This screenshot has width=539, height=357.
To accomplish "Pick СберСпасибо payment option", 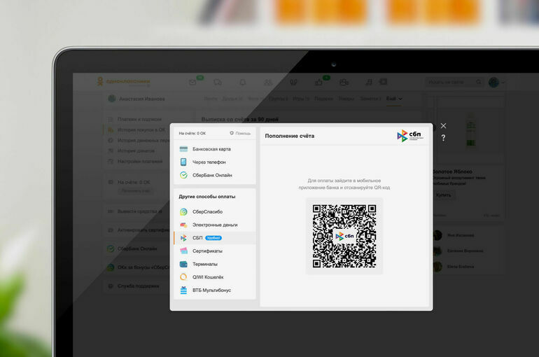I will (207, 211).
